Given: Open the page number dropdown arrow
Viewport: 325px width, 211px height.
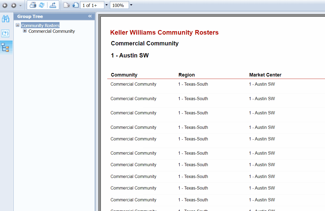Looking at the screenshot, I should [106, 5].
